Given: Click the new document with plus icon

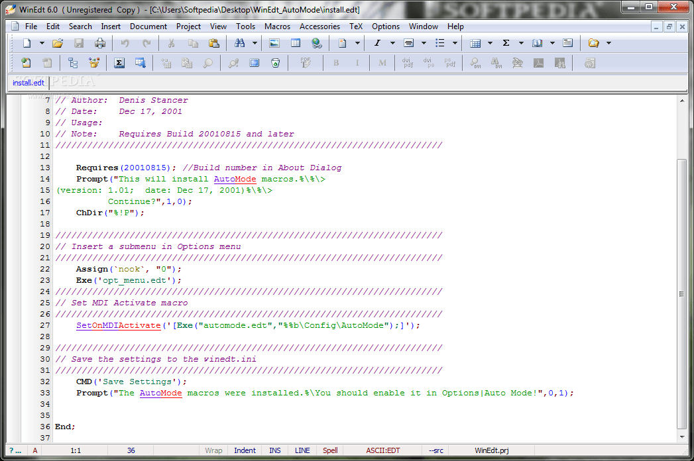Looking at the screenshot, I should [26, 64].
